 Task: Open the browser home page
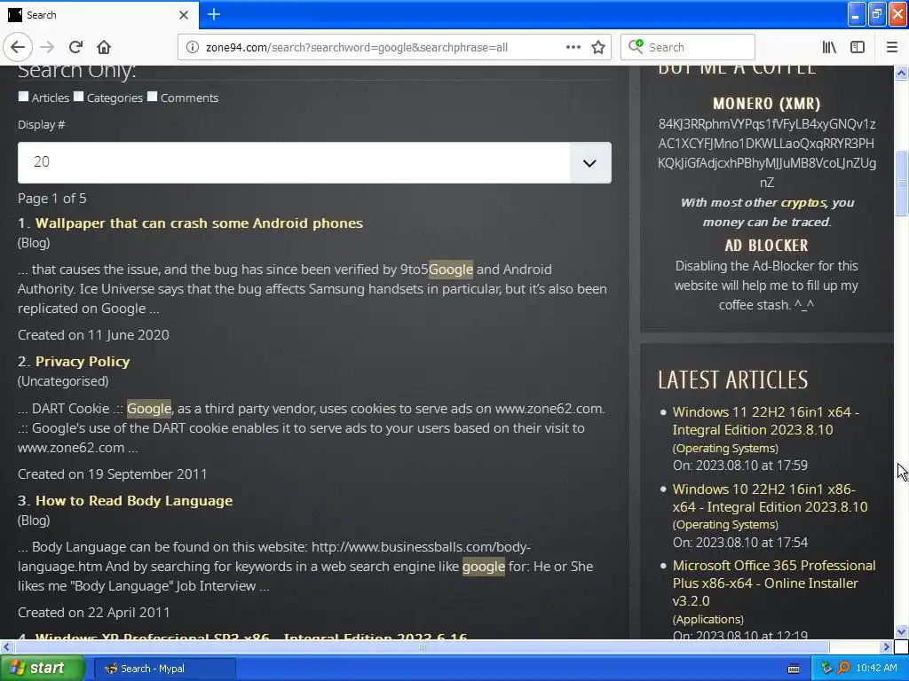104,47
